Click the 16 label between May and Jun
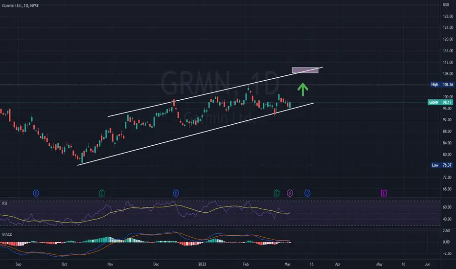The height and width of the screenshot is (269, 456). [403, 264]
